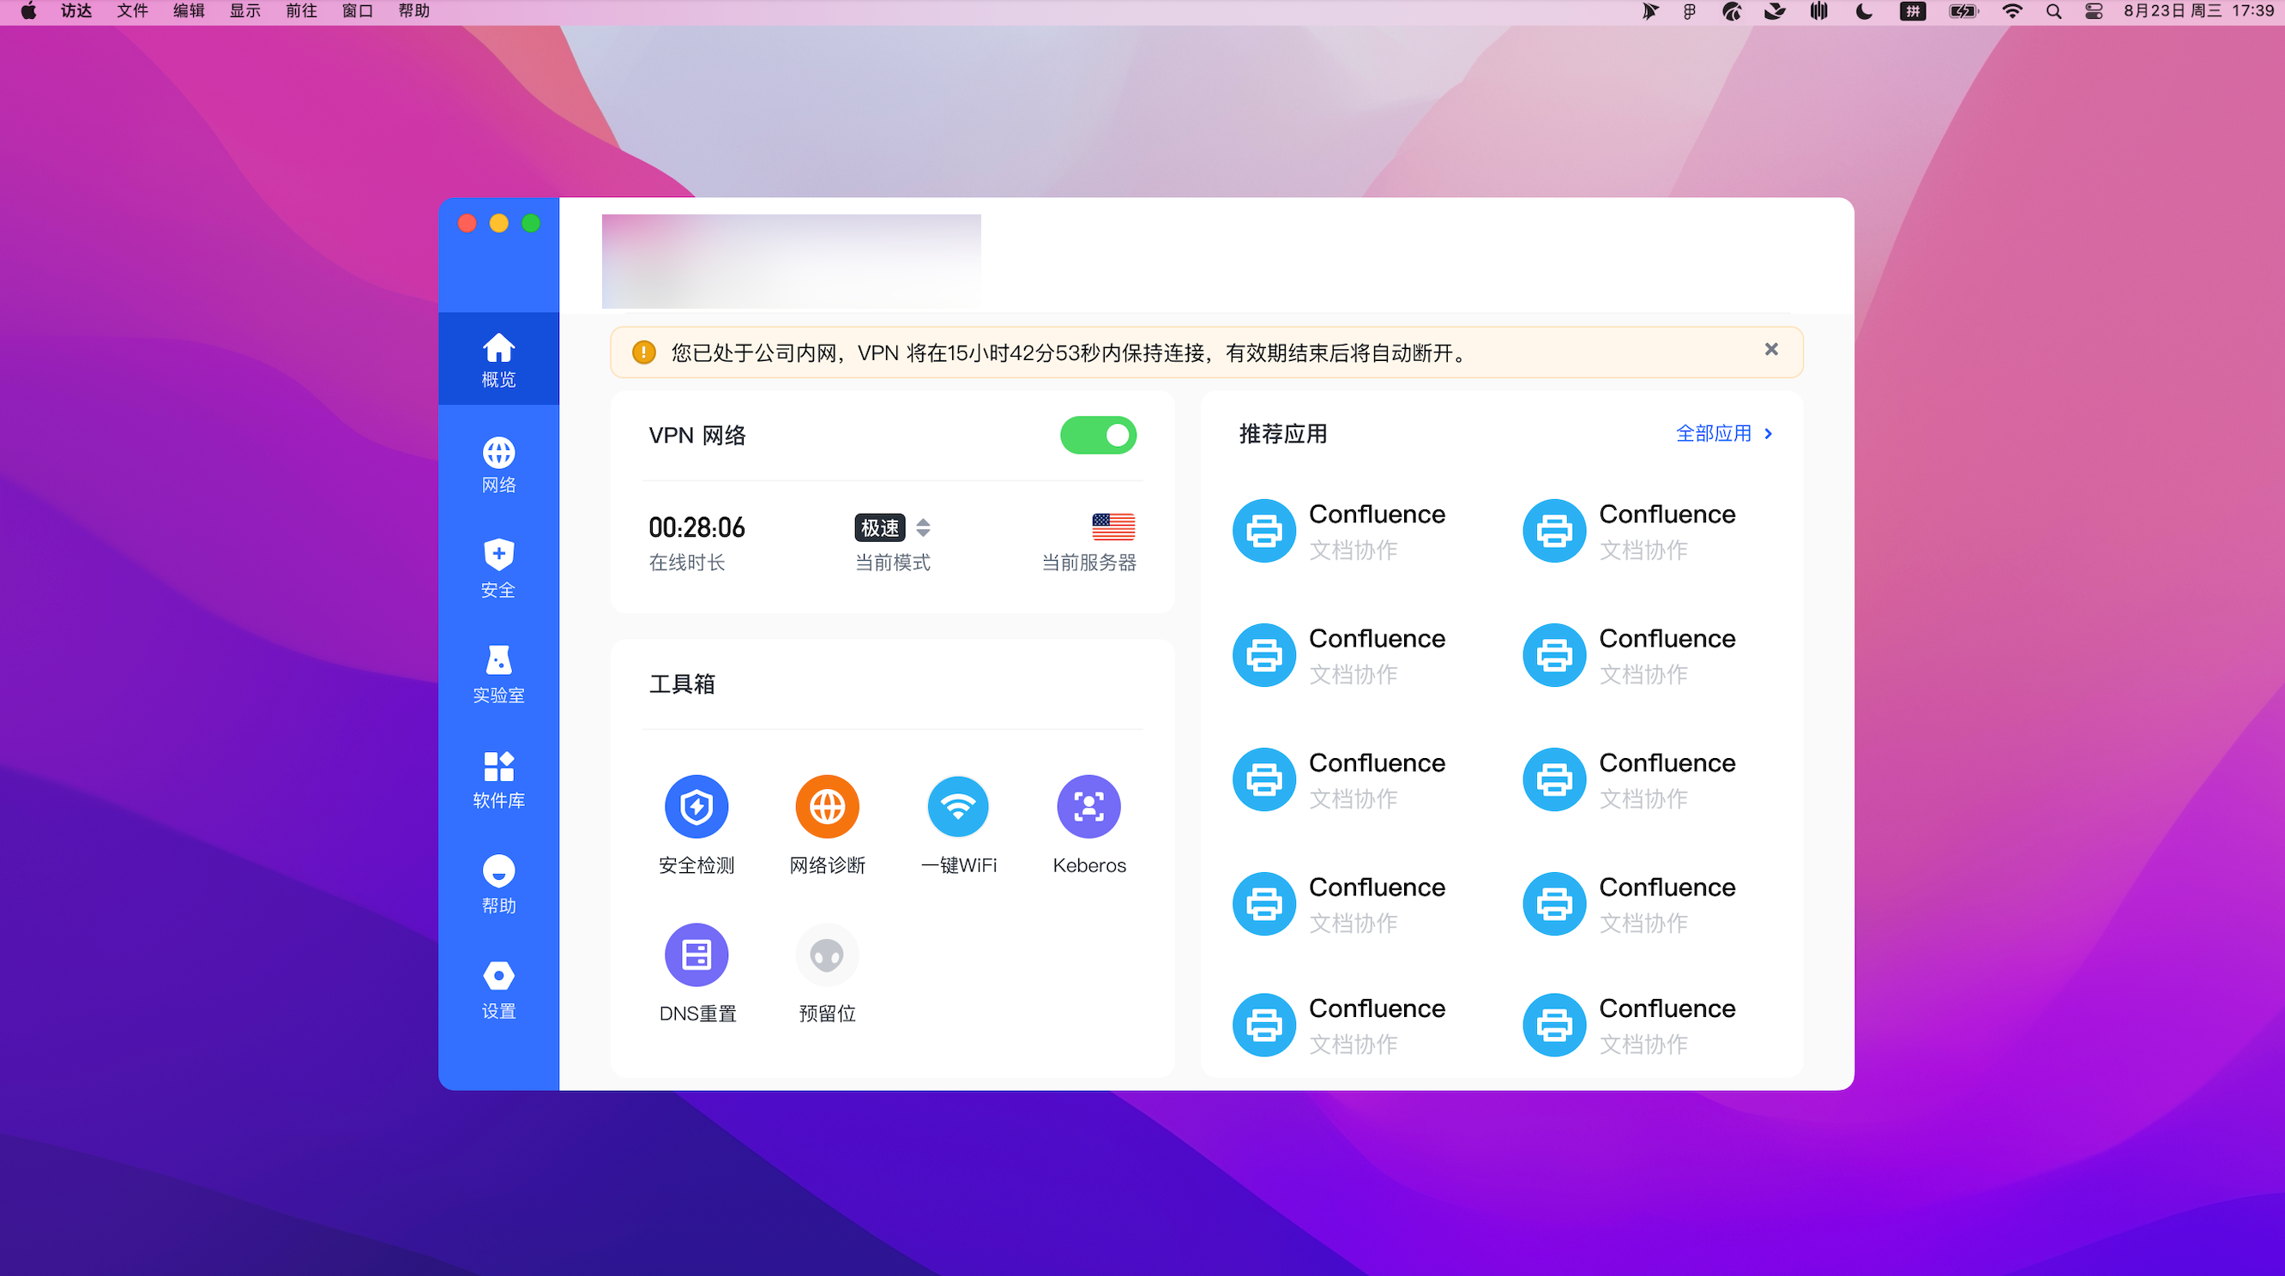Click the 预留位 placeholder icon
Viewport: 2285px width, 1276px height.
(x=827, y=955)
